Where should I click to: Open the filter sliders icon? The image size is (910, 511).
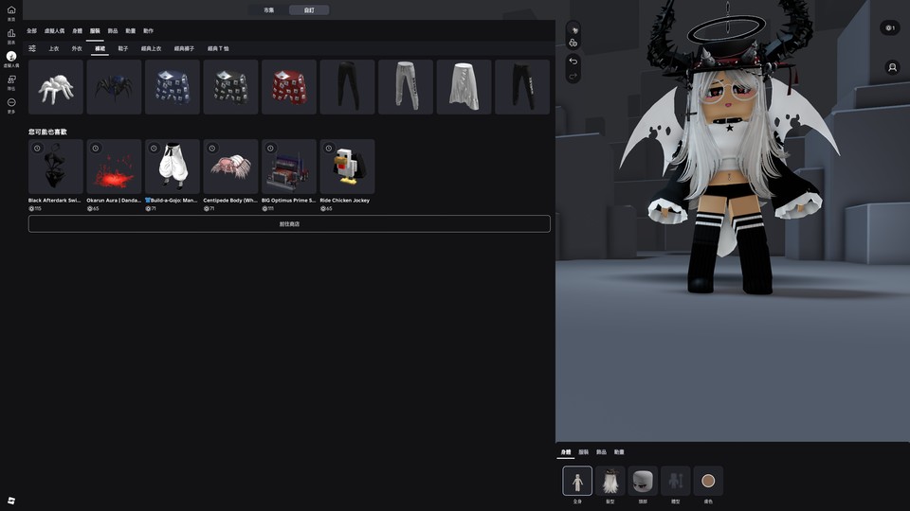click(32, 48)
